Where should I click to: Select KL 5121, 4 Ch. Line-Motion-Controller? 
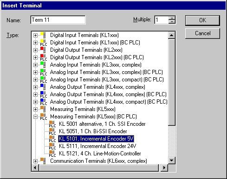pyautogui.click(x=100, y=154)
